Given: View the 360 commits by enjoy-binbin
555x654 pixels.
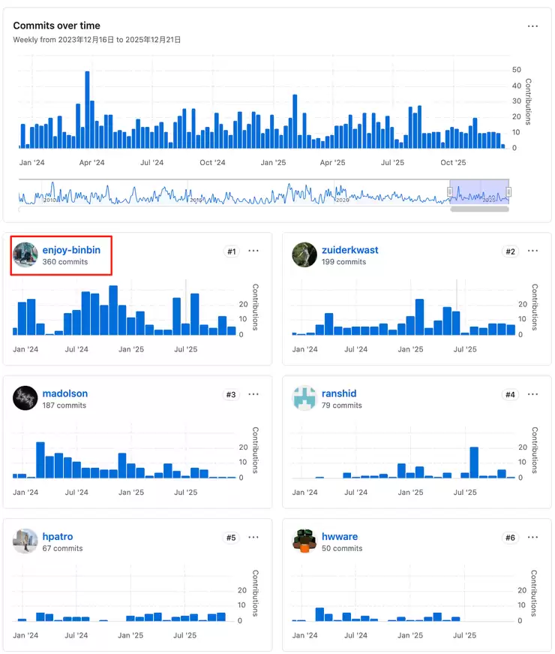Looking at the screenshot, I should (64, 262).
